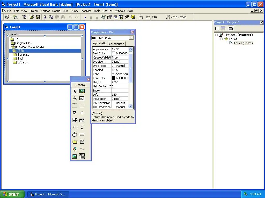Image resolution: width=265 pixels, height=198 pixels.
Task: Click the Cut scissors icon
Action: click(x=45, y=17)
